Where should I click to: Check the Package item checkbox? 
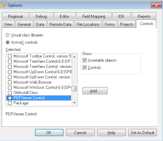point(10,103)
